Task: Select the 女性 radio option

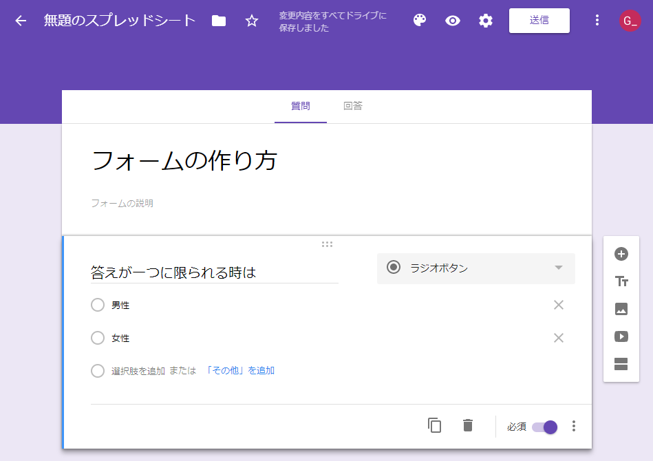Action: 98,338
